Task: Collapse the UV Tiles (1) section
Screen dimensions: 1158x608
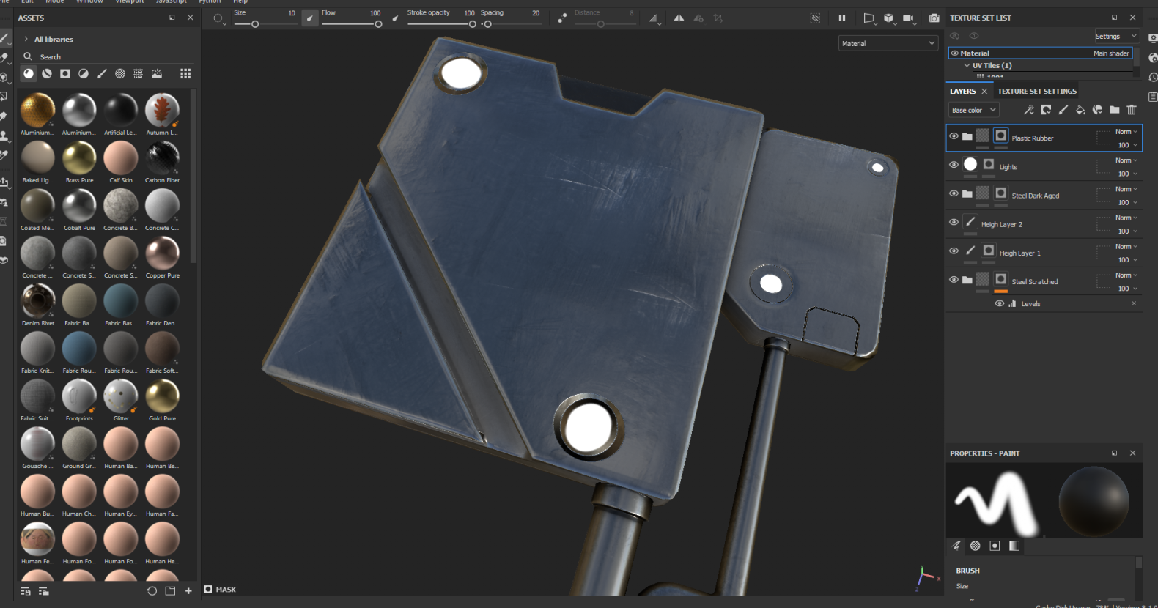Action: pyautogui.click(x=967, y=65)
